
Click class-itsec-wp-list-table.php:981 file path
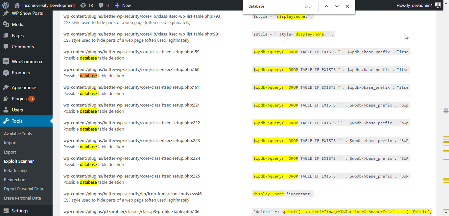click(142, 34)
